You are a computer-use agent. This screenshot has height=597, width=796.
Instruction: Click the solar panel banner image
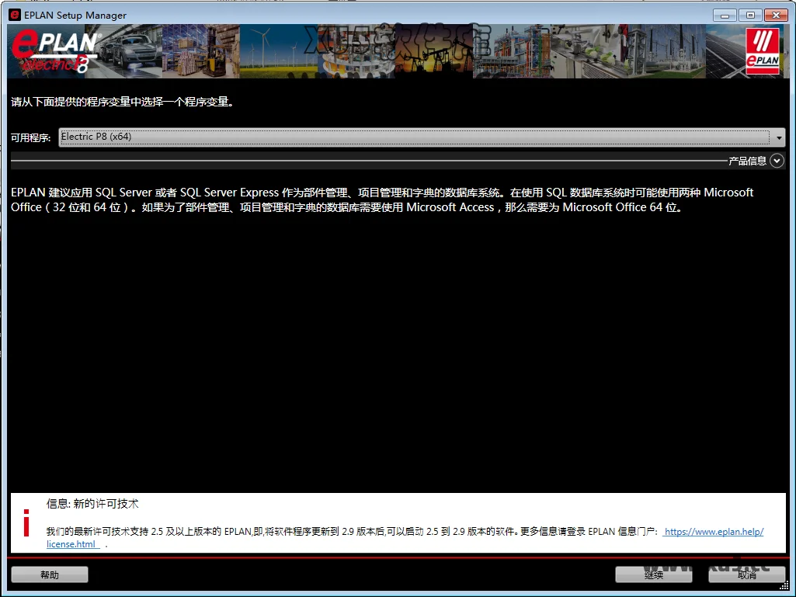tap(725, 51)
